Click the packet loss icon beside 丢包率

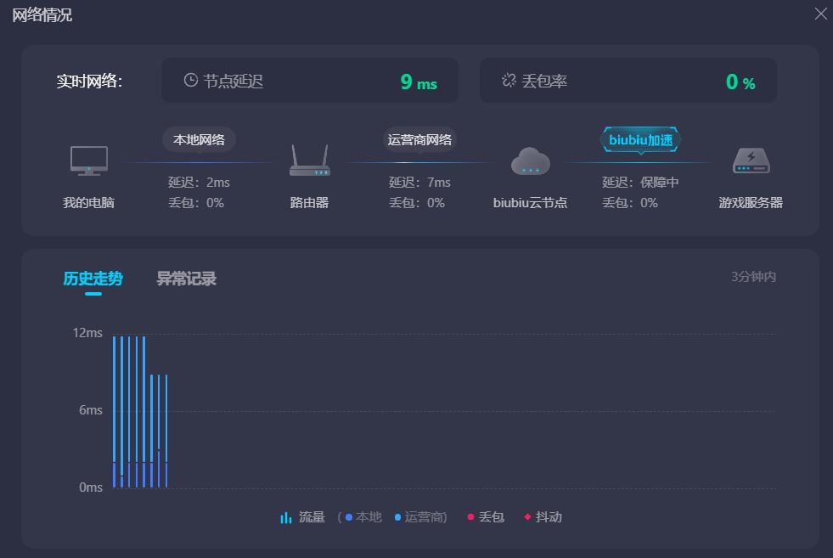(509, 80)
